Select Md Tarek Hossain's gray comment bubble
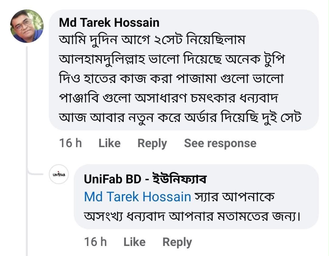329x256 pixels. 184,70
